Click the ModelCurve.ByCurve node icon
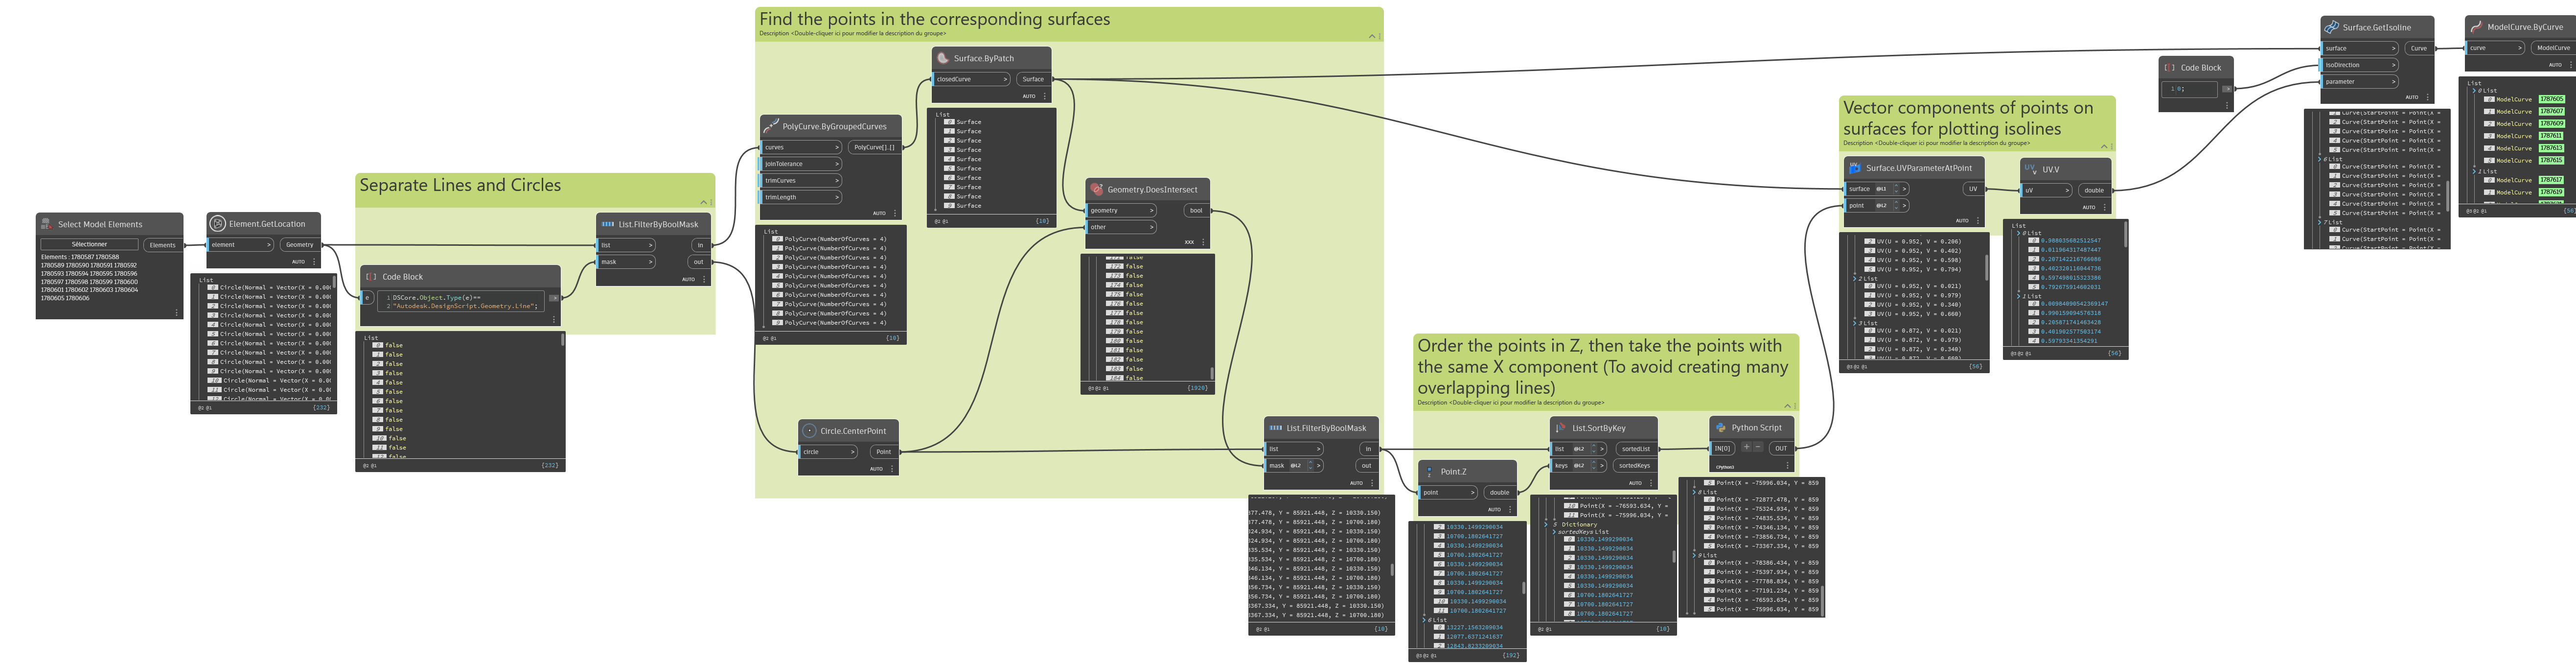 tap(2476, 27)
